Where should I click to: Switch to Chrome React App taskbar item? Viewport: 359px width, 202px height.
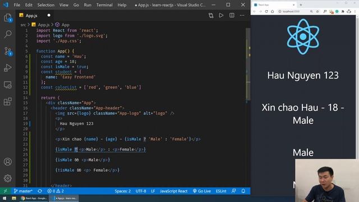click(x=34, y=198)
